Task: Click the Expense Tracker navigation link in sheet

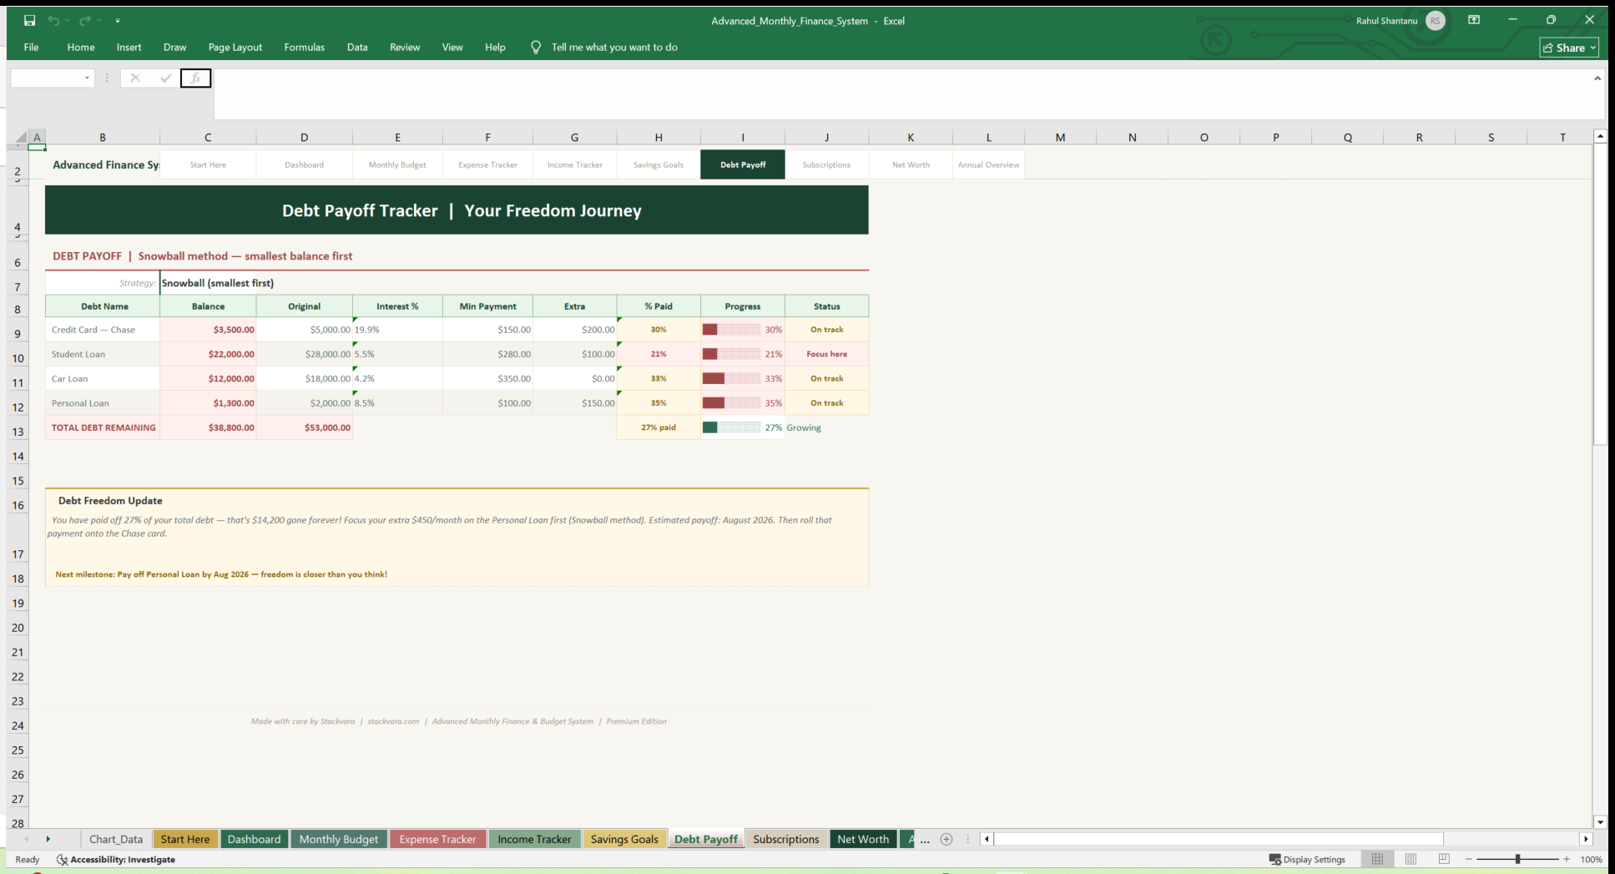Action: tap(487, 165)
